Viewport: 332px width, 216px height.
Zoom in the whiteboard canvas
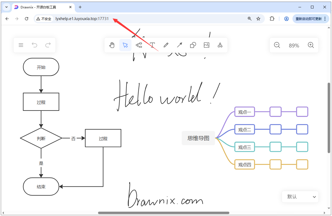coord(311,45)
